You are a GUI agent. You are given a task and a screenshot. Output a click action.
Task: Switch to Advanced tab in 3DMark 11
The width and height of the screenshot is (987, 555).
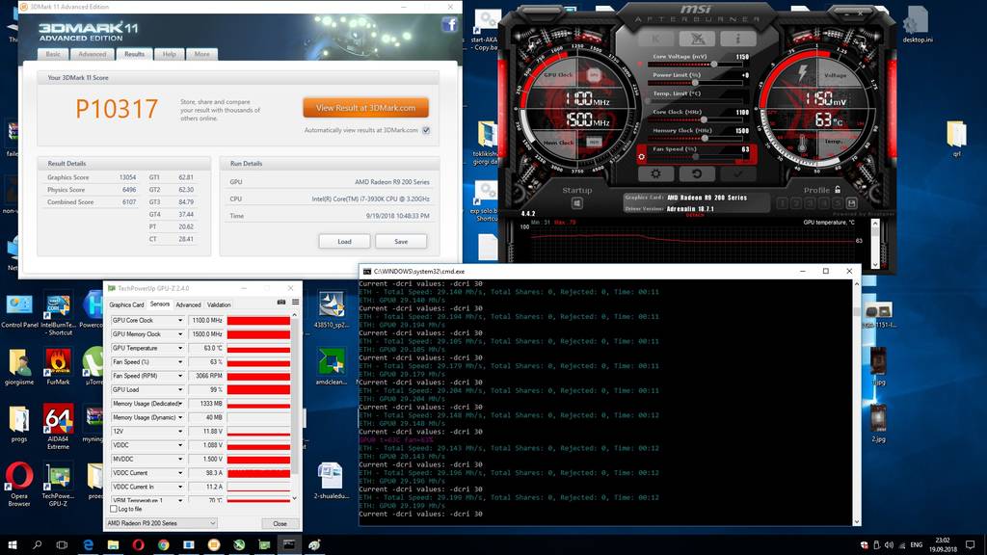pyautogui.click(x=92, y=54)
